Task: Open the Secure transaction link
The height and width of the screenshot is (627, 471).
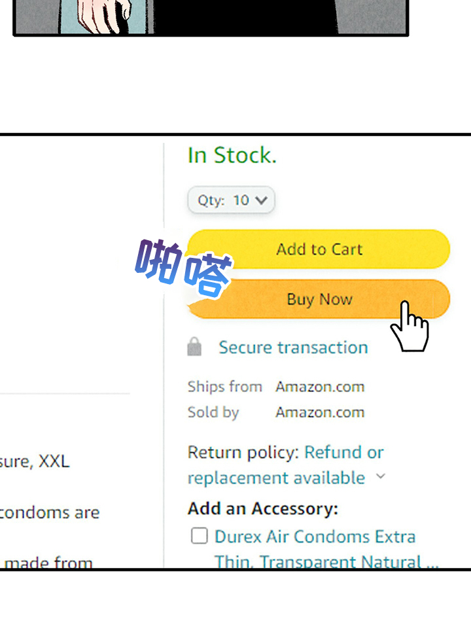Action: pos(293,348)
